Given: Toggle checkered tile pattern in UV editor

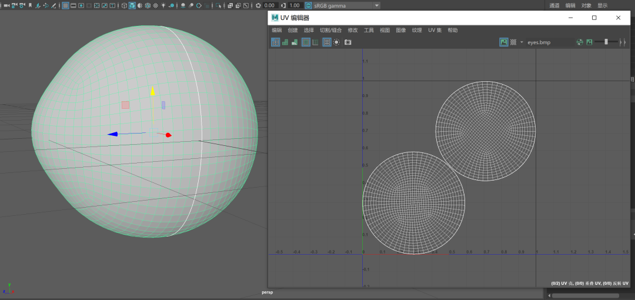Looking at the screenshot, I should [513, 42].
